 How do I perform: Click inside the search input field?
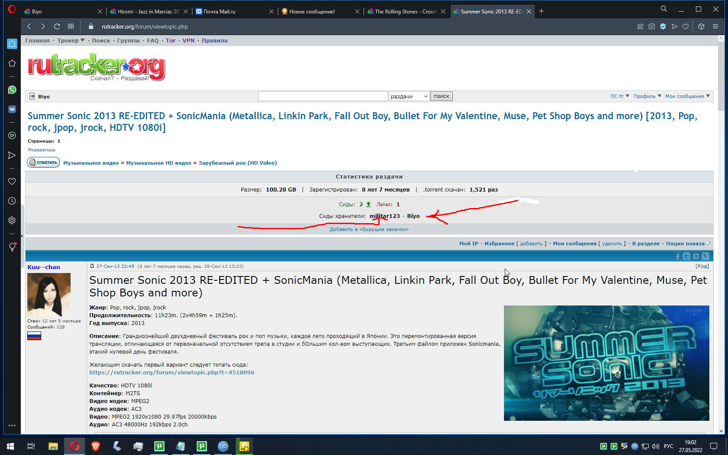pos(323,96)
